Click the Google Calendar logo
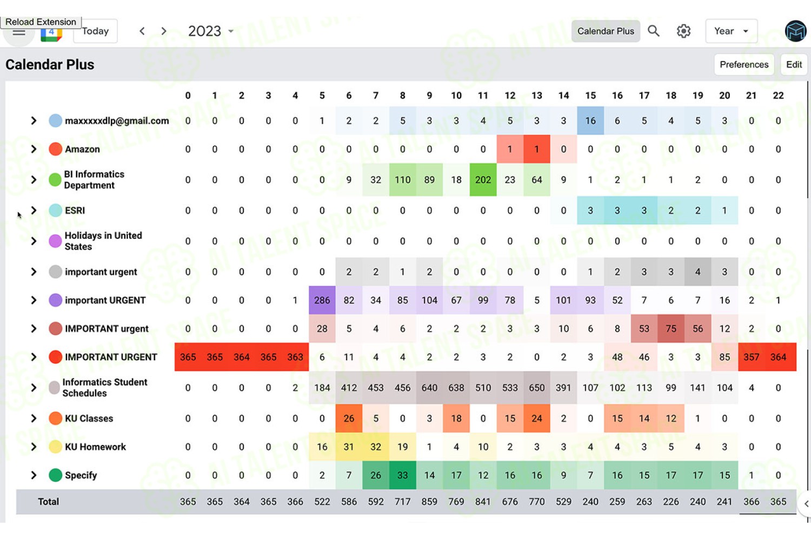 pos(51,34)
